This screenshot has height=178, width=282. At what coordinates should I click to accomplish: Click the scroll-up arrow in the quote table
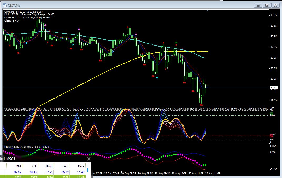[x=88, y=166]
